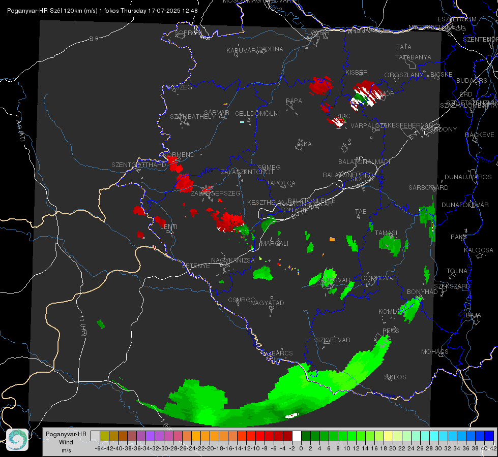Click the SZOMBATHELY city label
Viewport: 498px width, 457px height.
(x=193, y=116)
